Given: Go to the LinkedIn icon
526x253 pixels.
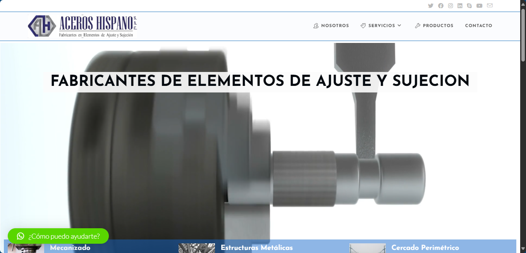Looking at the screenshot, I should point(460,6).
